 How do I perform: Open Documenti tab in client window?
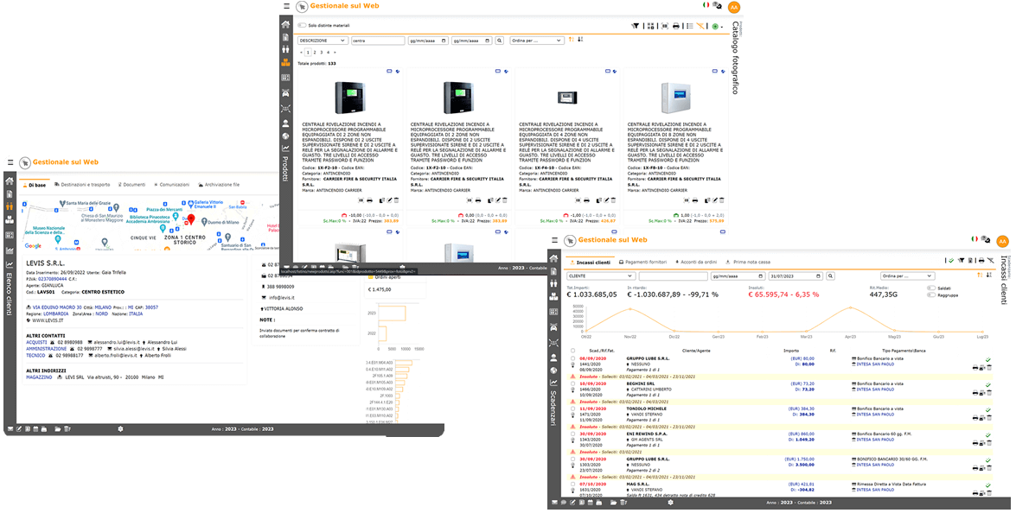[131, 184]
